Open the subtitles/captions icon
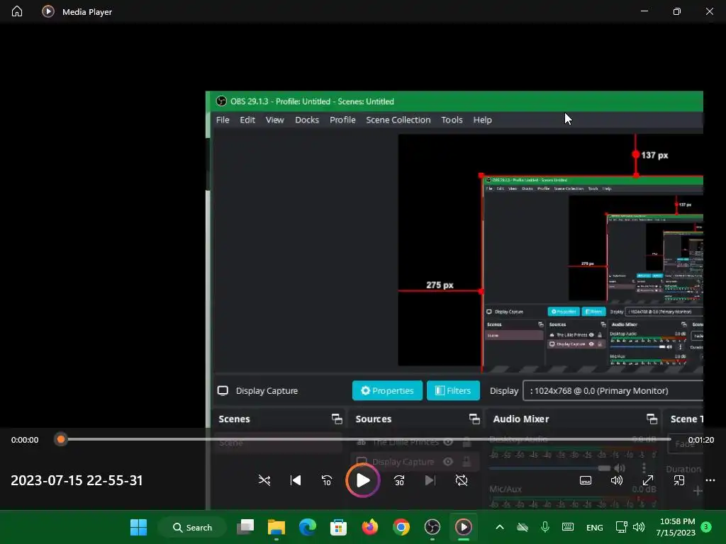The width and height of the screenshot is (726, 544). pyautogui.click(x=585, y=480)
